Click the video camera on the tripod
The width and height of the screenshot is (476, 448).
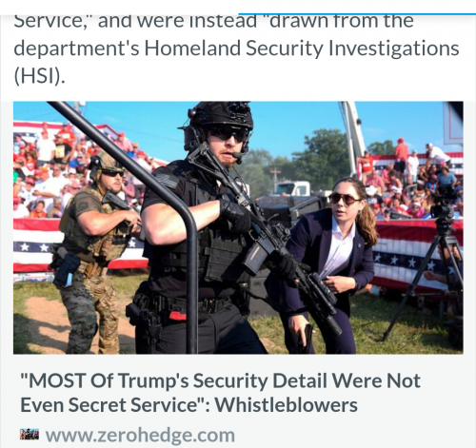point(445,203)
